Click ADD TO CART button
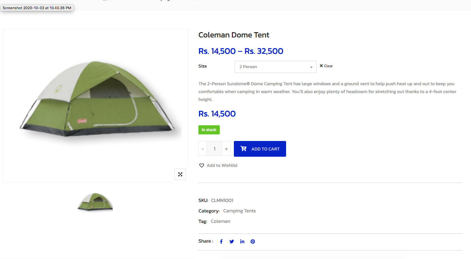The height and width of the screenshot is (259, 471). (x=260, y=149)
